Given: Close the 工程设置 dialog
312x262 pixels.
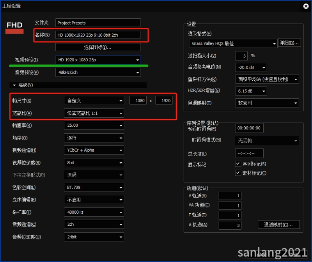Looking at the screenshot, I should point(306,6).
